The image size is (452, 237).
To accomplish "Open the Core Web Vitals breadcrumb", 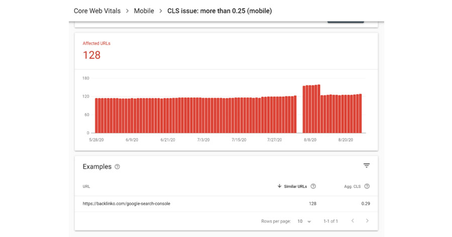I will pyautogui.click(x=97, y=11).
